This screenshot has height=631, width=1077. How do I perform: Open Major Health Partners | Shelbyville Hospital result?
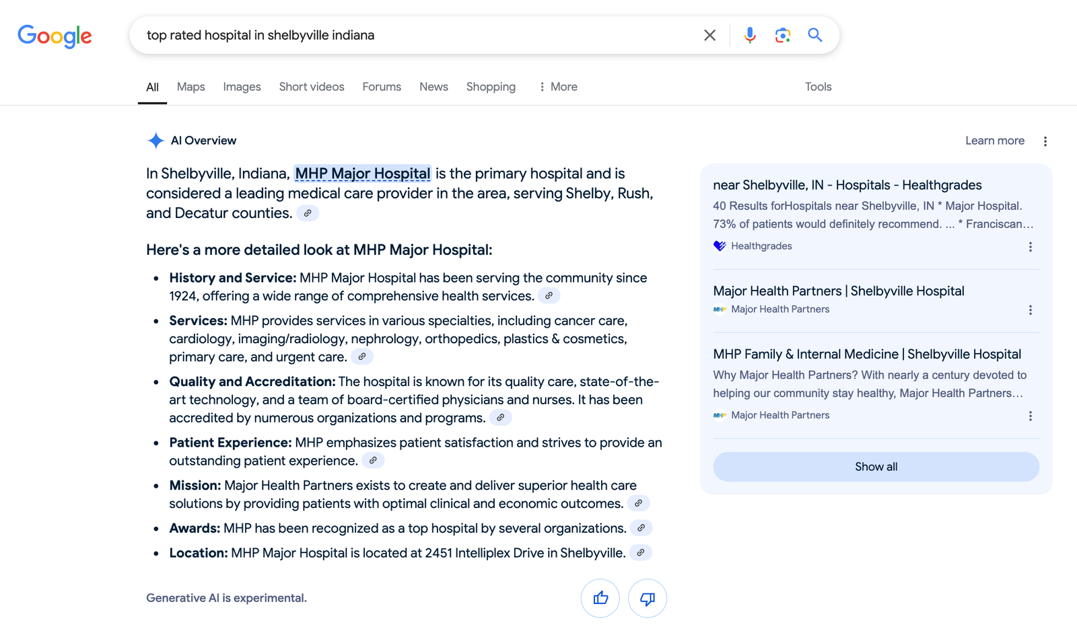(x=839, y=291)
